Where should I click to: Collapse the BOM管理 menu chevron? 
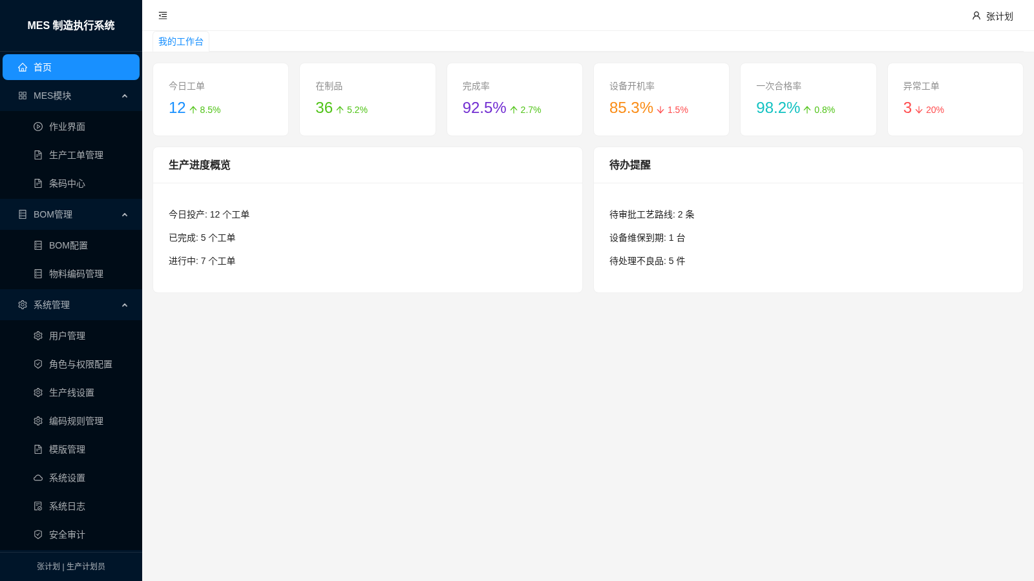pyautogui.click(x=125, y=214)
